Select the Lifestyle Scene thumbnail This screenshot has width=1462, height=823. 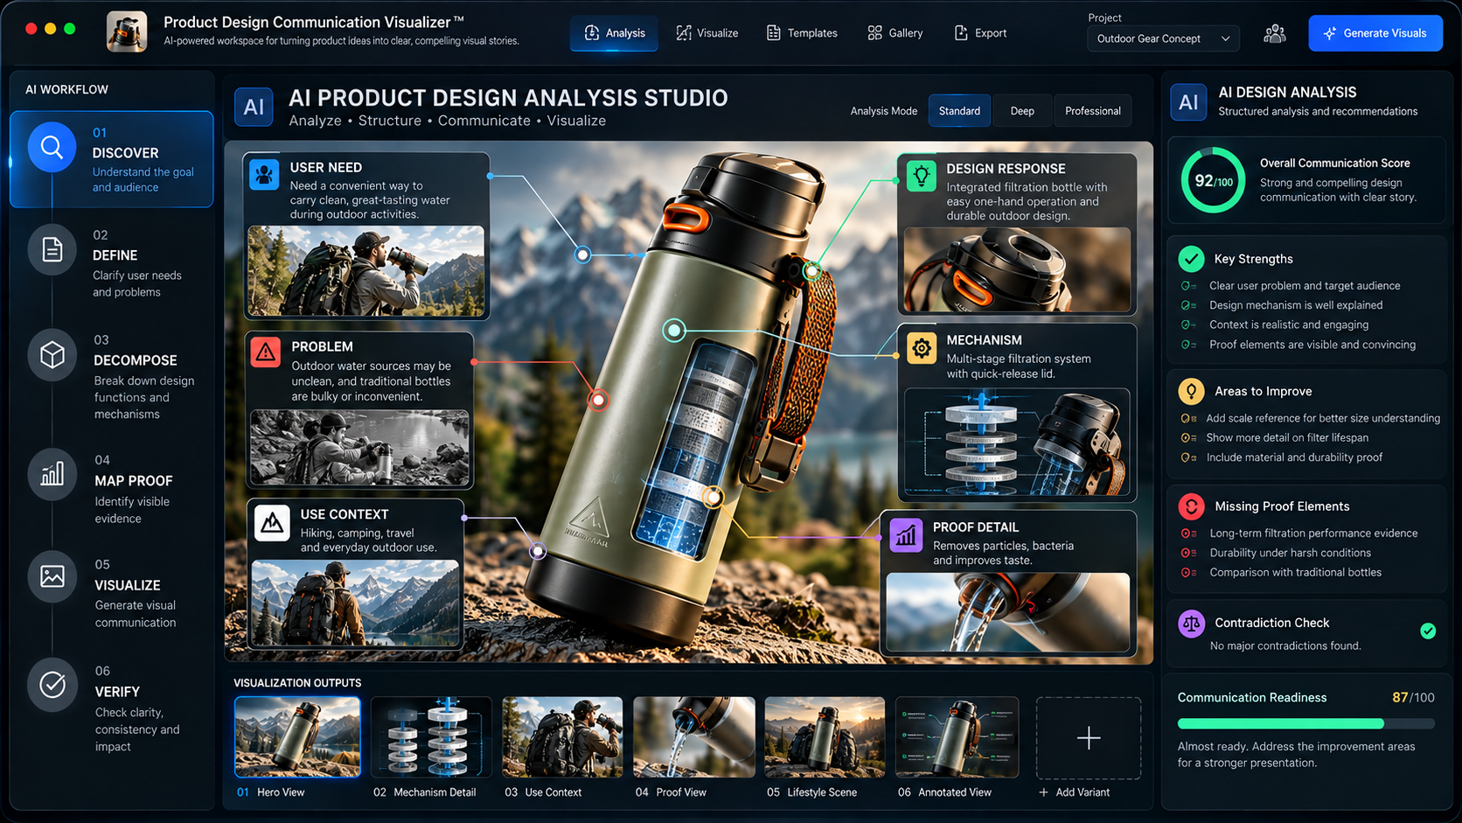click(x=825, y=736)
